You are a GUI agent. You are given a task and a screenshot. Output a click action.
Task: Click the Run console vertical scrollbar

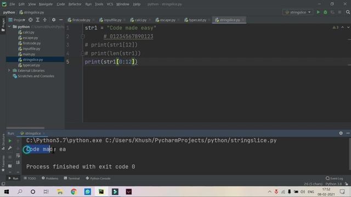tap(350, 154)
